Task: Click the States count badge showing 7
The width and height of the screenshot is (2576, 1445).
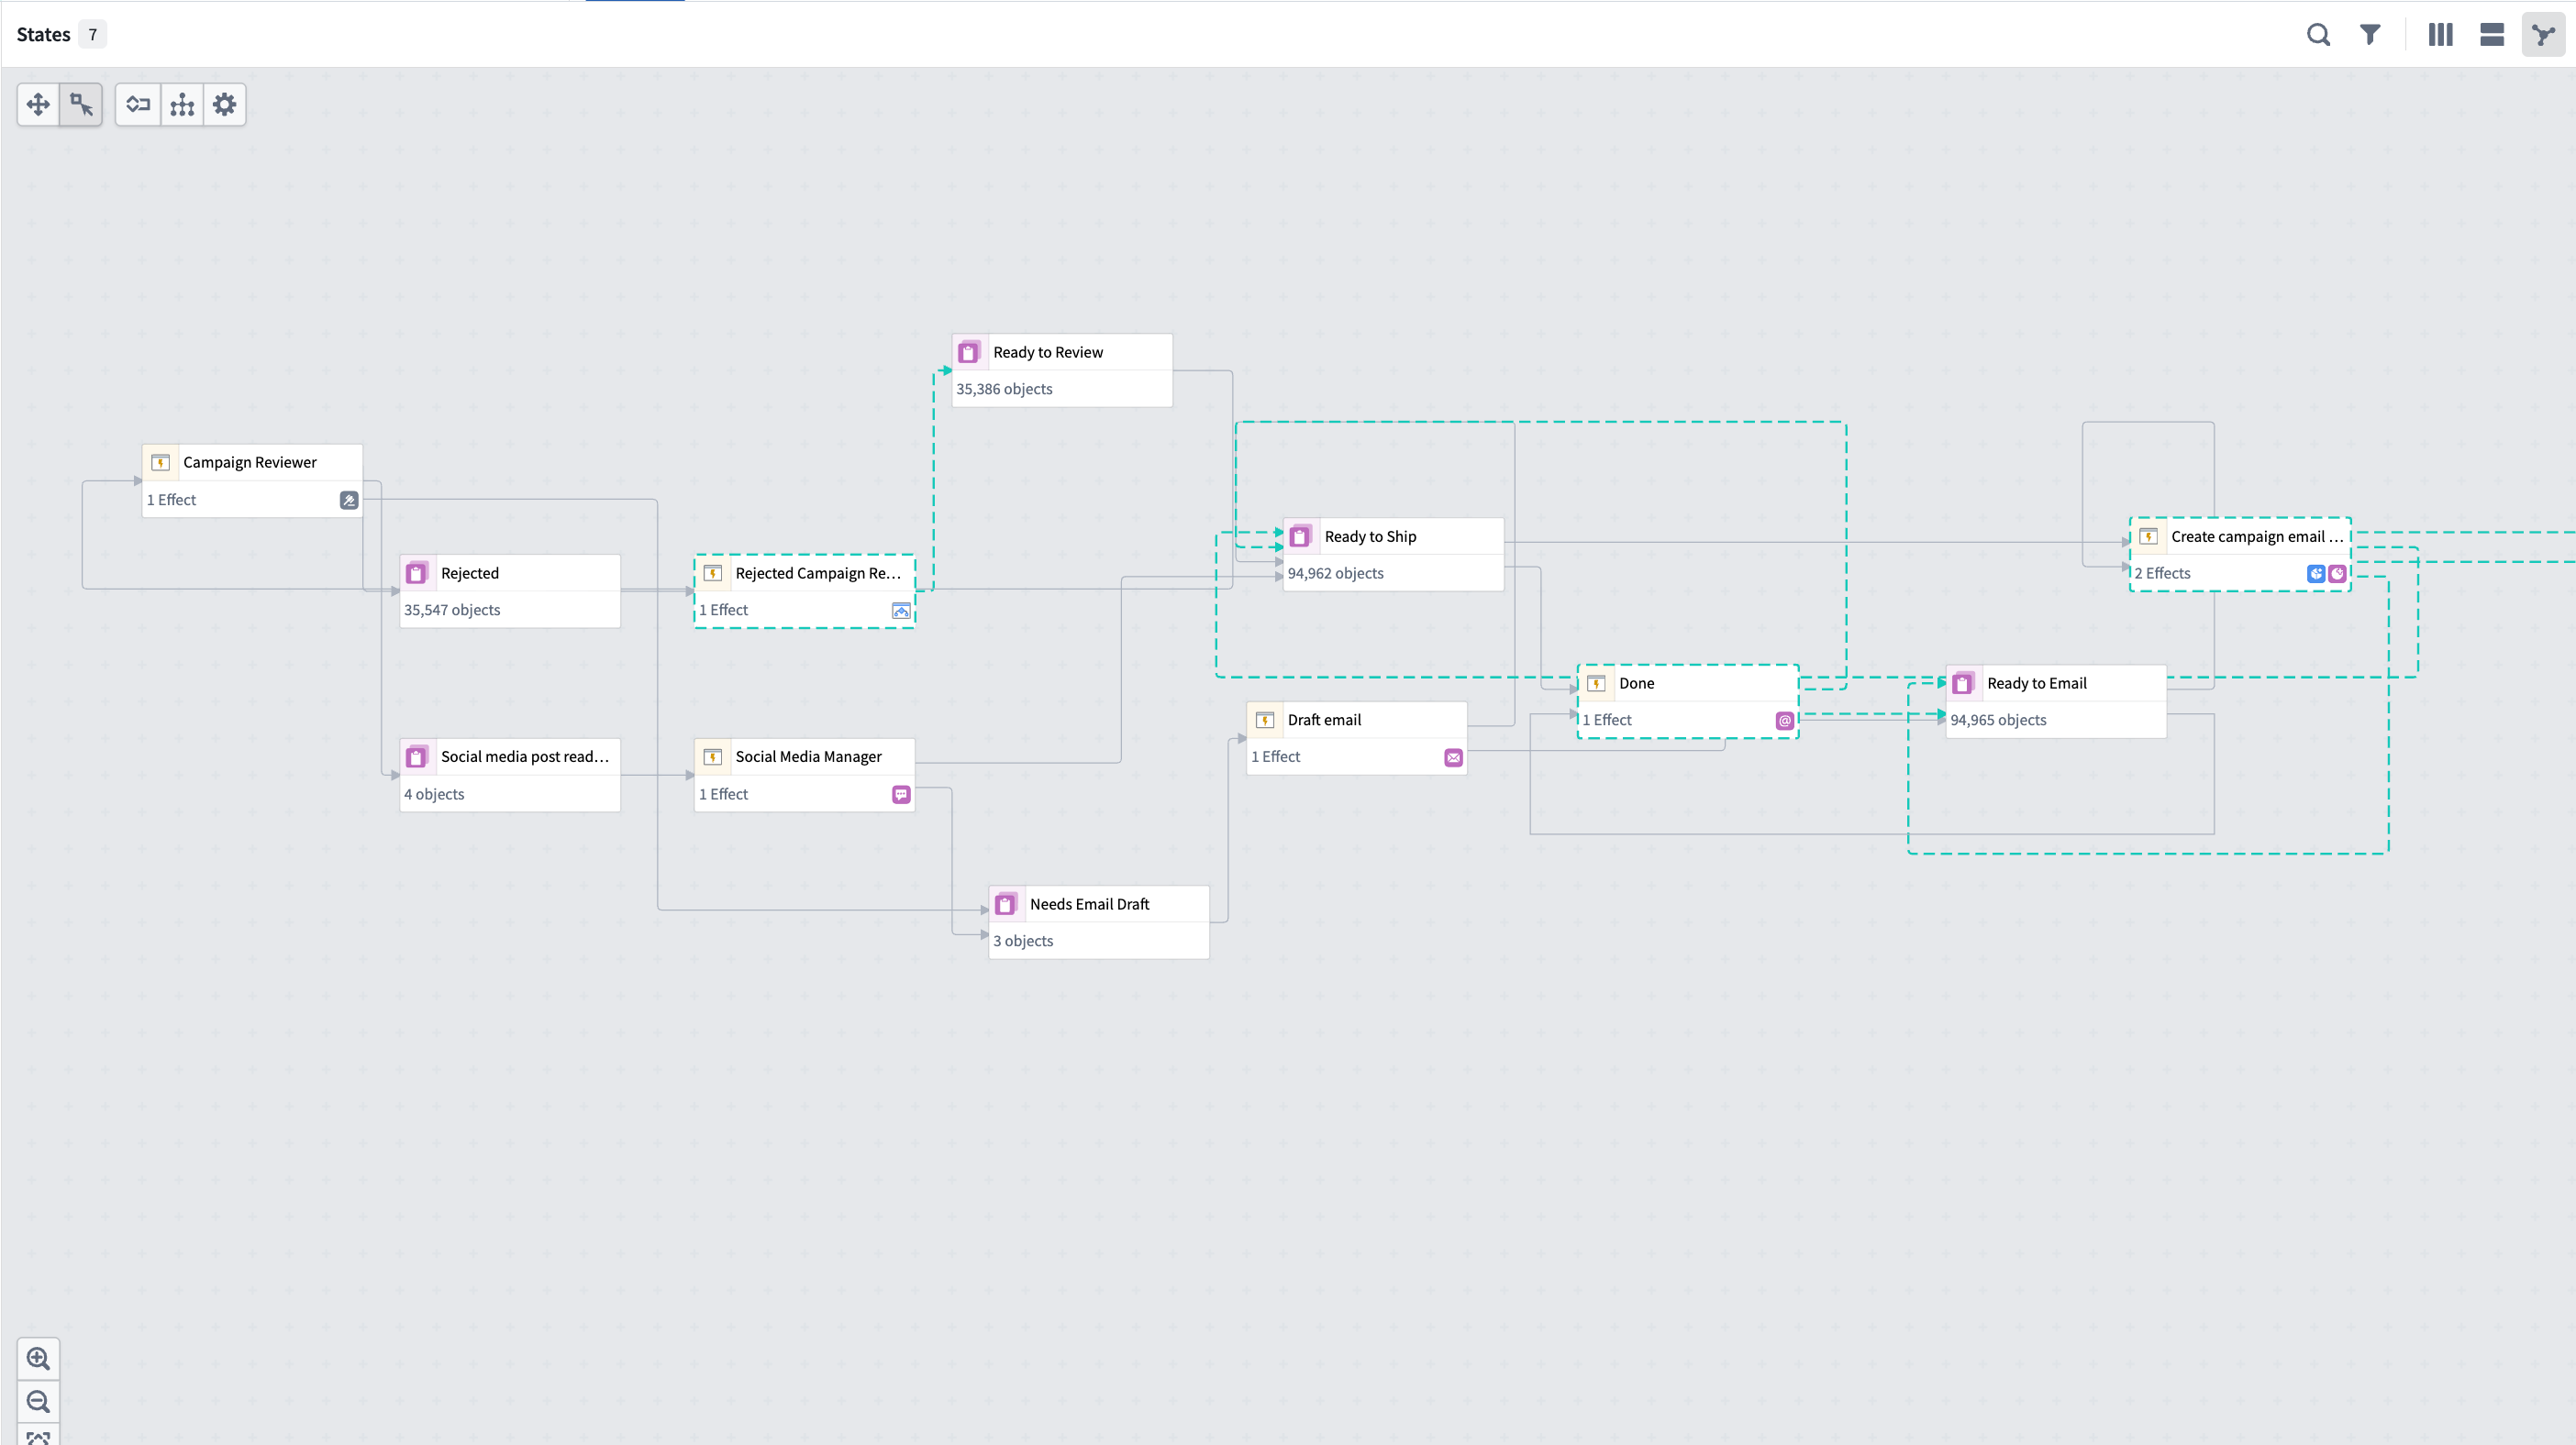Action: pyautogui.click(x=92, y=34)
